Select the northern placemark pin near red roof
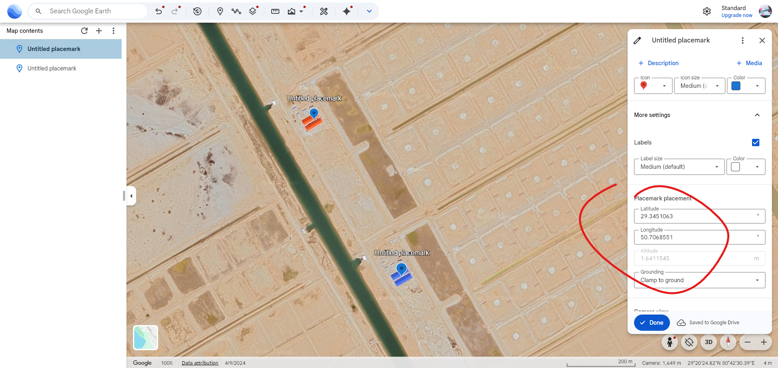The image size is (778, 368). click(x=314, y=113)
